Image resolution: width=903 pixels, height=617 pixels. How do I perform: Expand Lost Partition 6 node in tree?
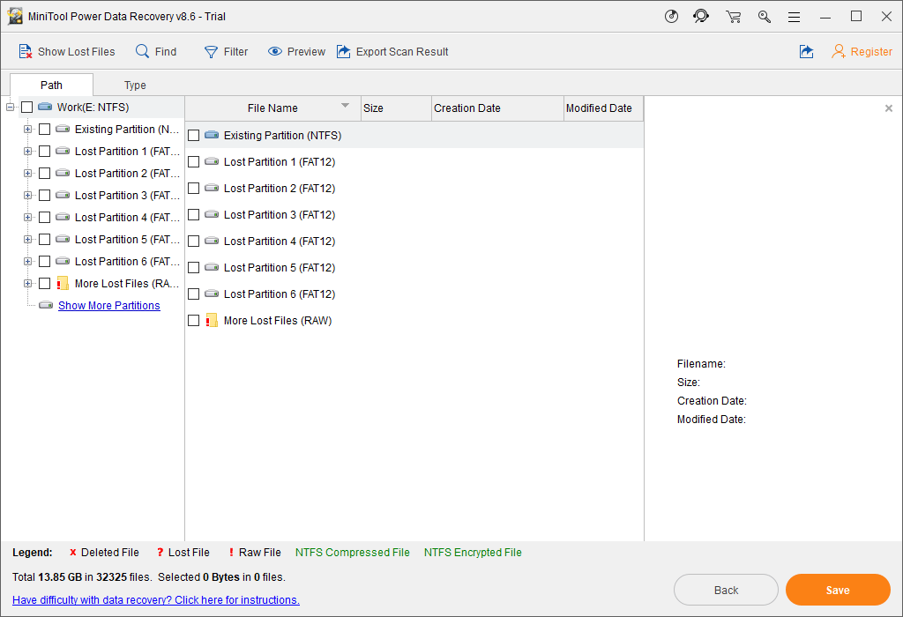tap(27, 261)
